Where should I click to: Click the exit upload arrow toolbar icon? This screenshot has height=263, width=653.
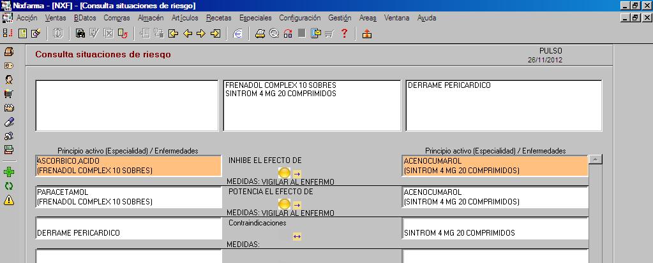[366, 33]
